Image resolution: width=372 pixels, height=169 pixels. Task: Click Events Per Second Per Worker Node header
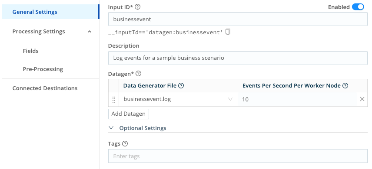(291, 86)
